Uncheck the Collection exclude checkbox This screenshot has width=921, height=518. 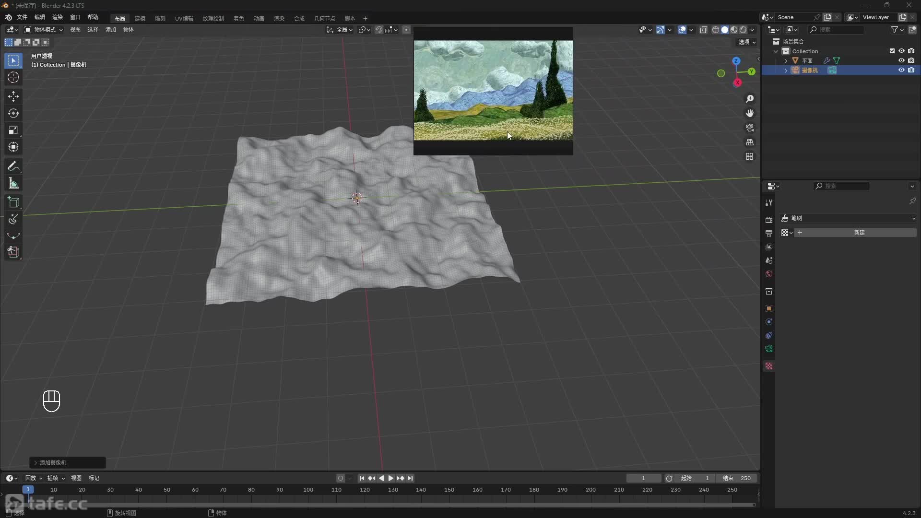click(x=892, y=51)
